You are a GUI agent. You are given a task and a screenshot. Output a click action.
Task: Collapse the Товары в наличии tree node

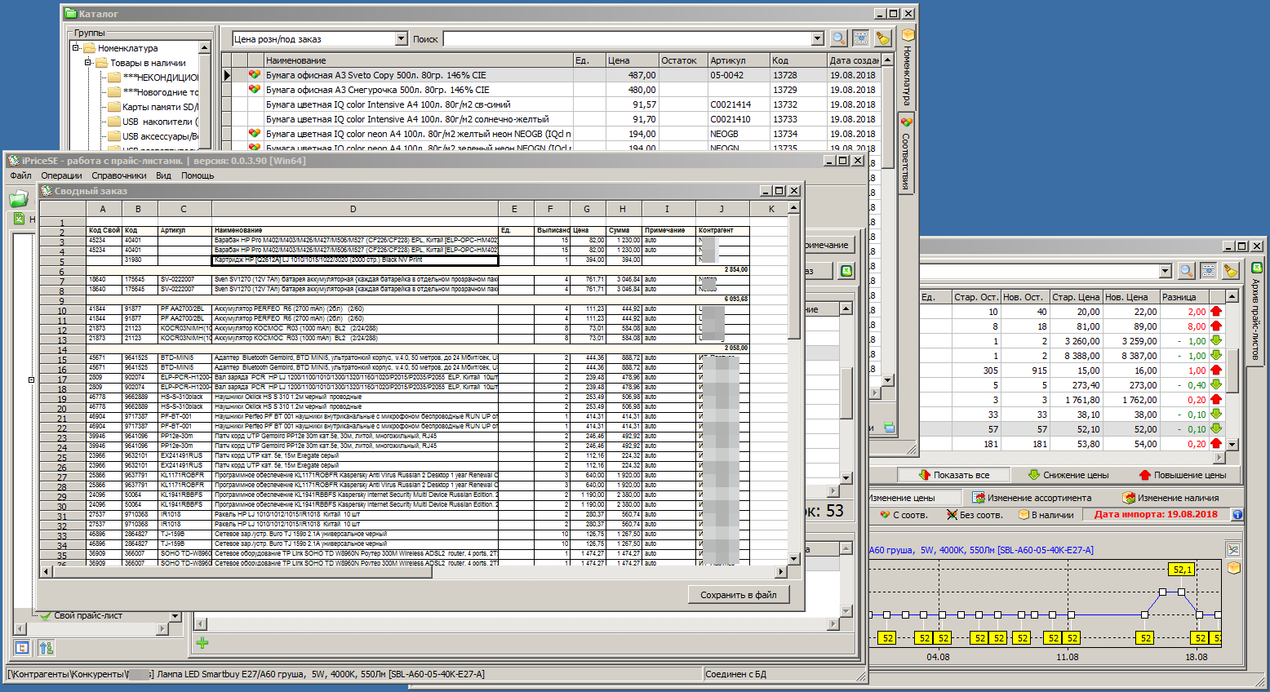(88, 63)
